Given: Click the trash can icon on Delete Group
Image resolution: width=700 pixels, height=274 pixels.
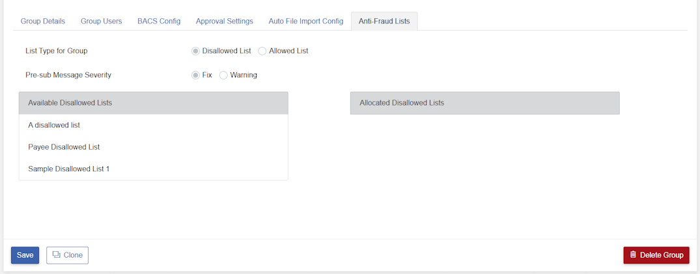Looking at the screenshot, I should (x=633, y=255).
